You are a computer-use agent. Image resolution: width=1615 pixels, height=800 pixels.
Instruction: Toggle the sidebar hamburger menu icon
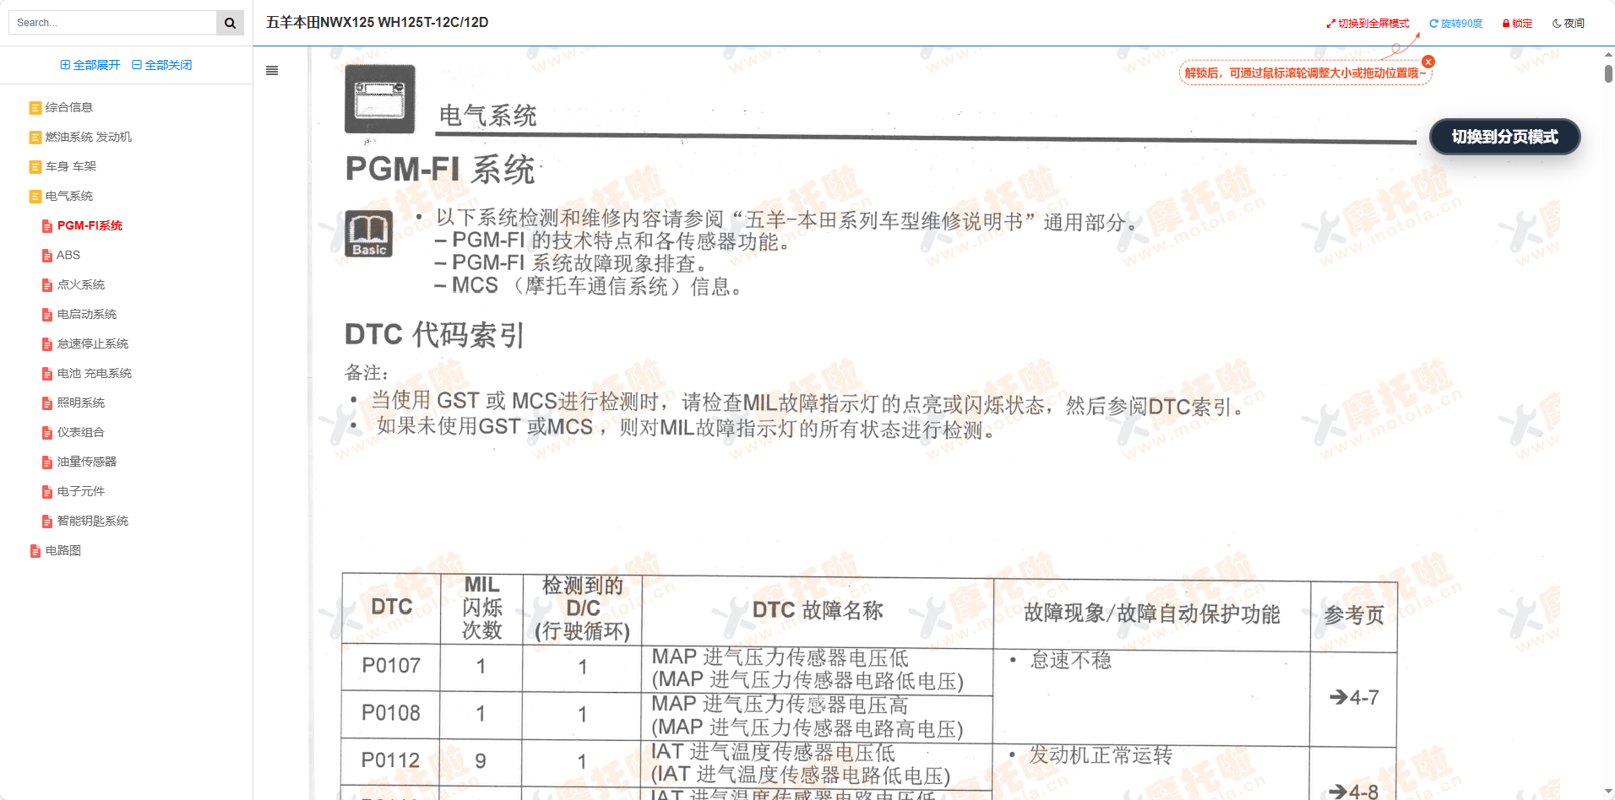tap(272, 71)
